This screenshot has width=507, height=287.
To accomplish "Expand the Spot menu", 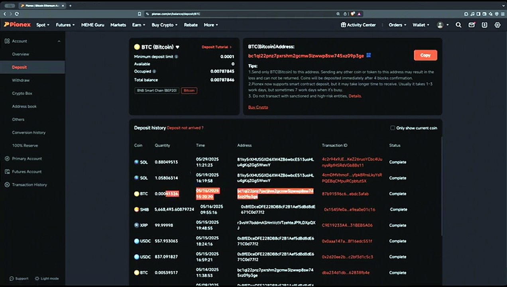I will pos(43,25).
